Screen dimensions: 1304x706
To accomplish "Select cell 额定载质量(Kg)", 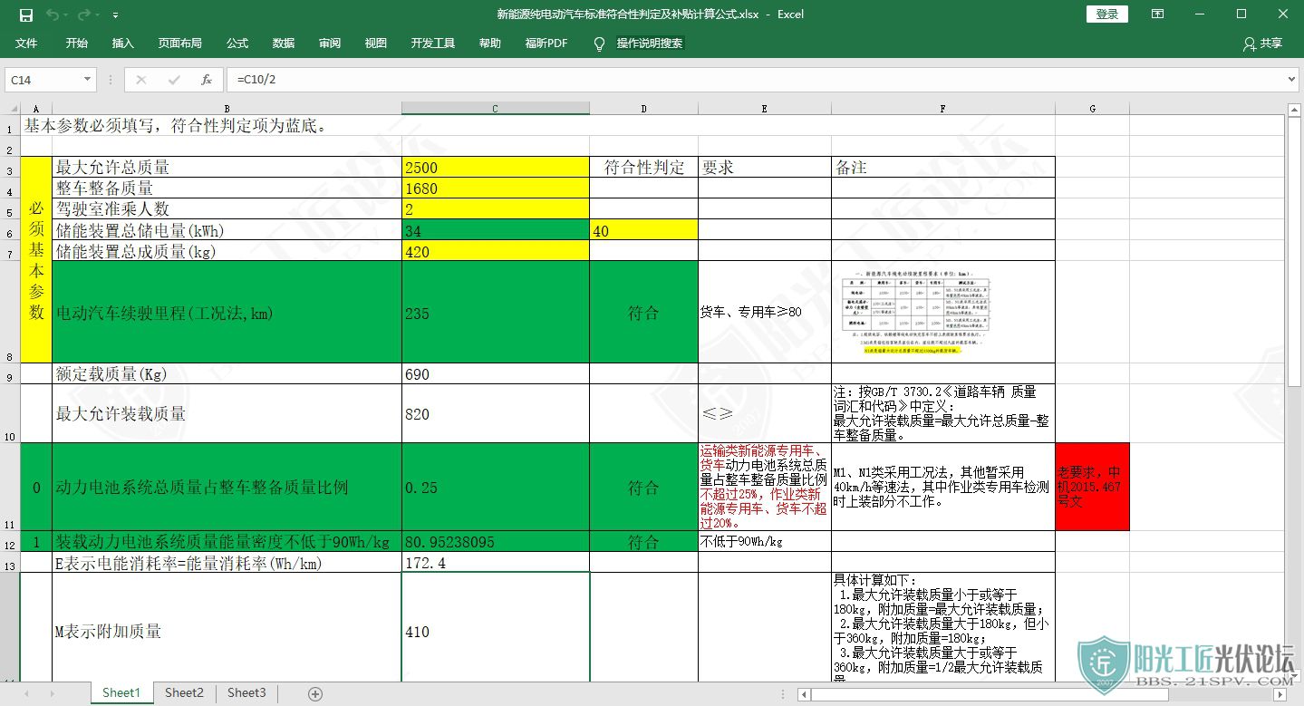I will [227, 373].
